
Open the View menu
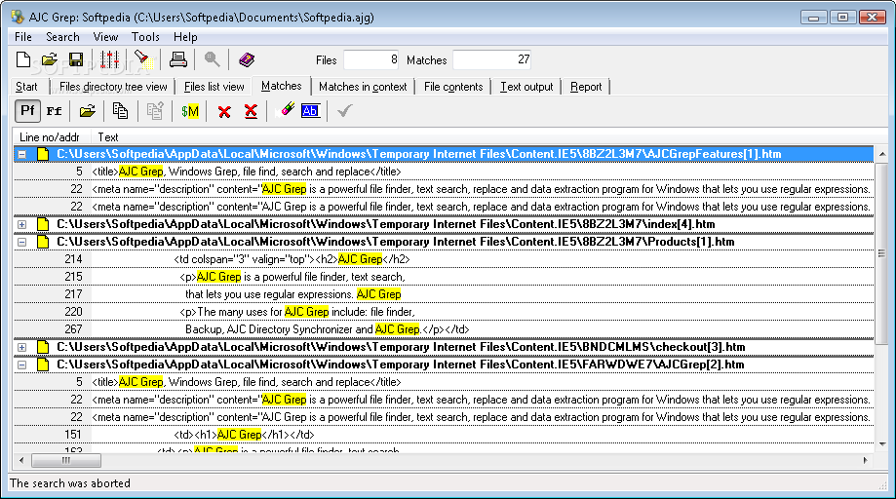(105, 37)
